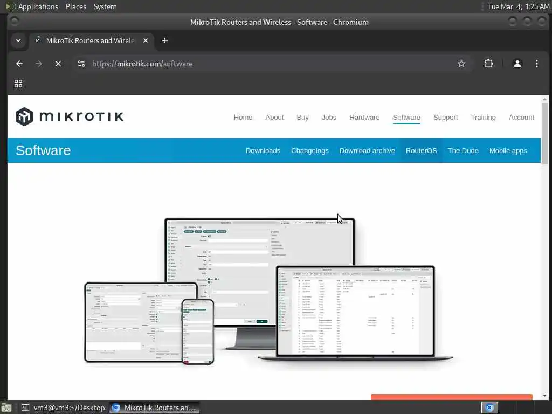Click the scrollbar down arrow
552x414 pixels.
coord(544,396)
